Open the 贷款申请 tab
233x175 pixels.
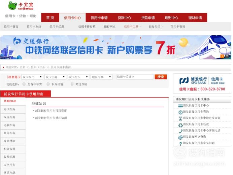point(148,18)
